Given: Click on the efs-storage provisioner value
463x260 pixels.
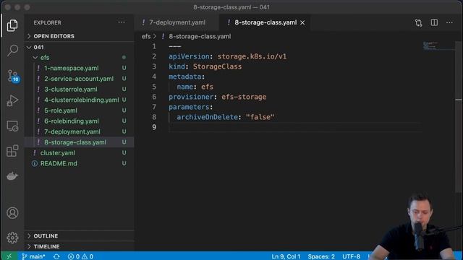Looking at the screenshot, I should 244,97.
